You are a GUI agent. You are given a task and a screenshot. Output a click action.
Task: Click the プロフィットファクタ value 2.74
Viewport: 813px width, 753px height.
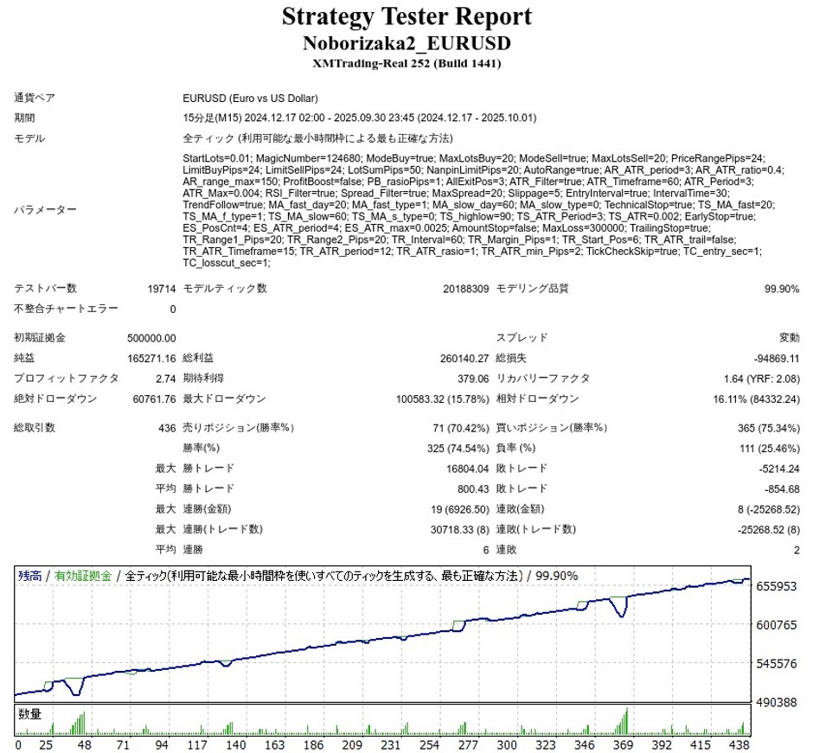[163, 379]
